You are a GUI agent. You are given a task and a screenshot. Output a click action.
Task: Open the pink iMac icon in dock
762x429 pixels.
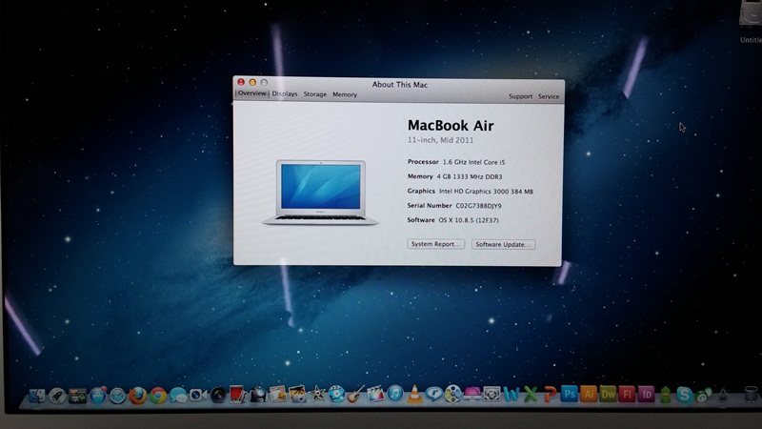pos(471,394)
